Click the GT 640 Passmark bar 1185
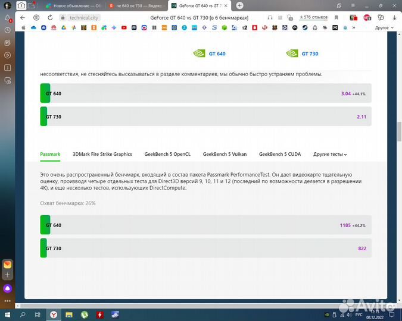The width and height of the screenshot is (402, 321). click(205, 225)
